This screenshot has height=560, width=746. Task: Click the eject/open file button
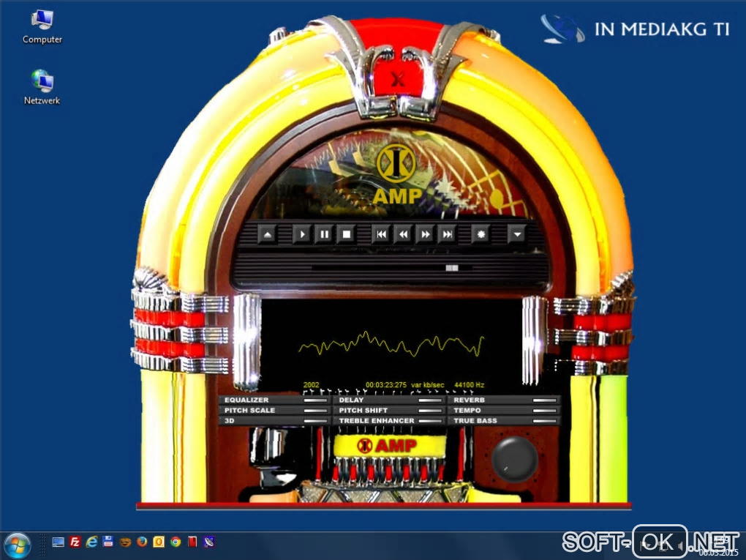pyautogui.click(x=268, y=234)
